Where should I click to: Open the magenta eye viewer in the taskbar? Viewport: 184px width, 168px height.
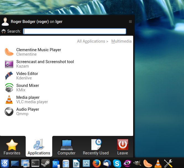coord(127,163)
